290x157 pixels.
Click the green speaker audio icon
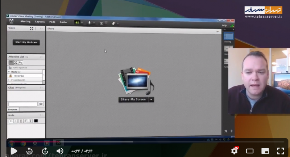click(77, 22)
